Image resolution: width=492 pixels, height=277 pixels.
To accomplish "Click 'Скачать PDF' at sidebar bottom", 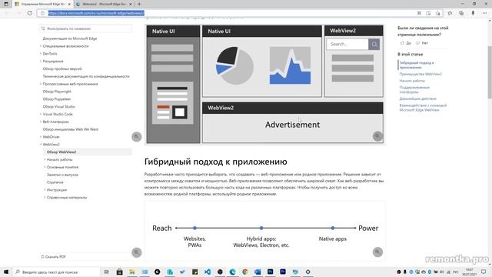I will point(53,256).
